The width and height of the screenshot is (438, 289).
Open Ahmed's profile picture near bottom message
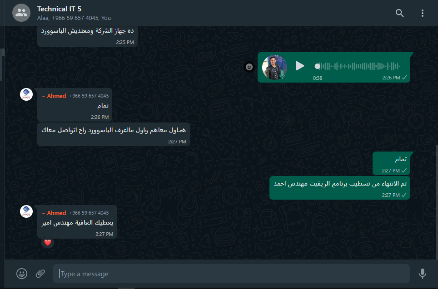point(26,211)
